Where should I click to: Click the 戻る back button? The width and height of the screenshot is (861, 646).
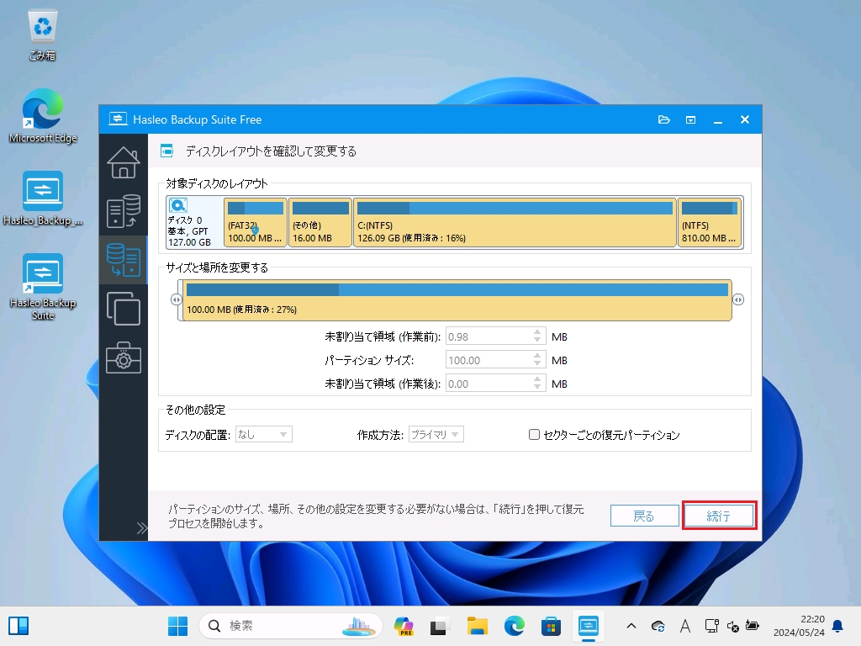click(x=644, y=516)
